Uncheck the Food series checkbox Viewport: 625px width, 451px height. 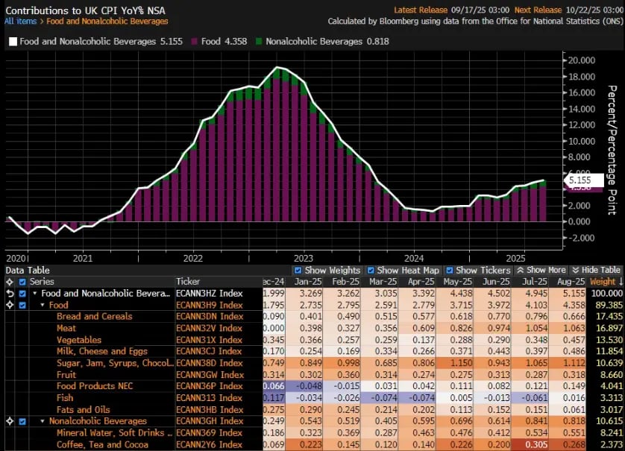click(22, 305)
